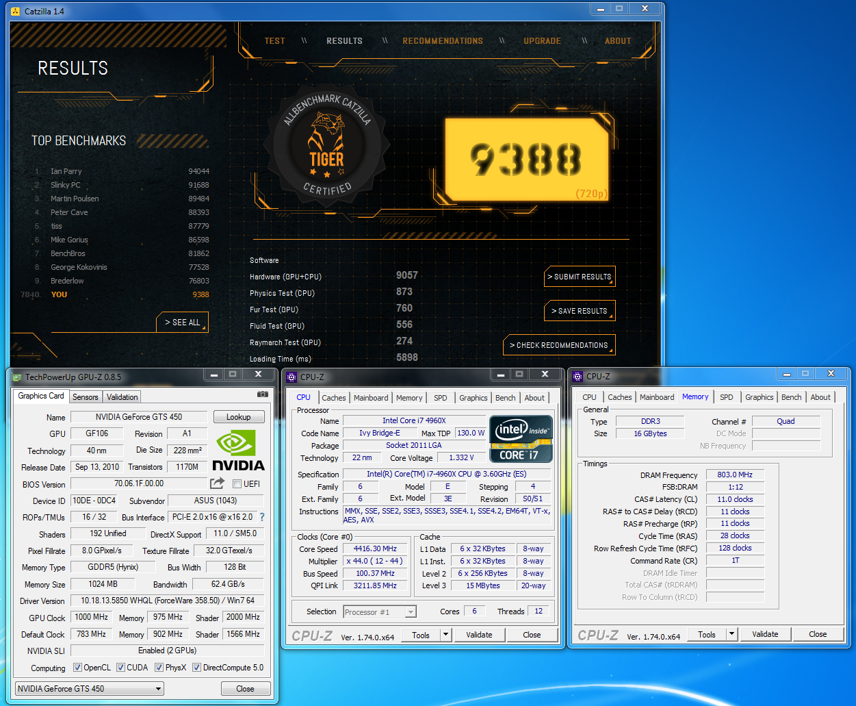Click the CPU-Z title bar icon in CPU window
Viewport: 856px width, 706px height.
(292, 377)
